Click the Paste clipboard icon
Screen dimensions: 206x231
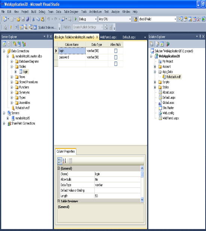pos(43,19)
